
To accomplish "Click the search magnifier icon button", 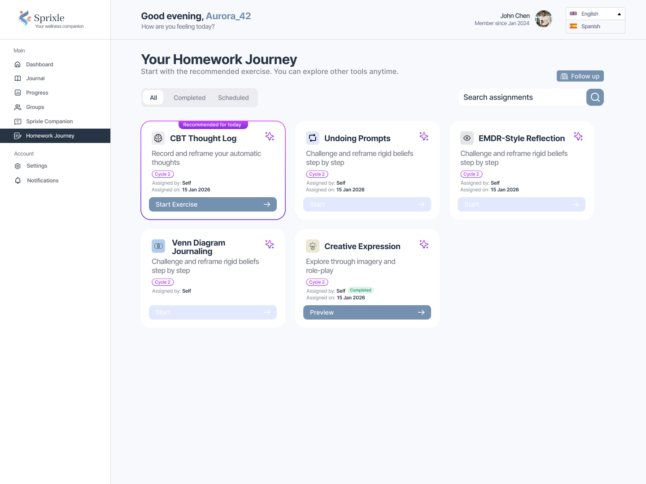I will (x=595, y=97).
